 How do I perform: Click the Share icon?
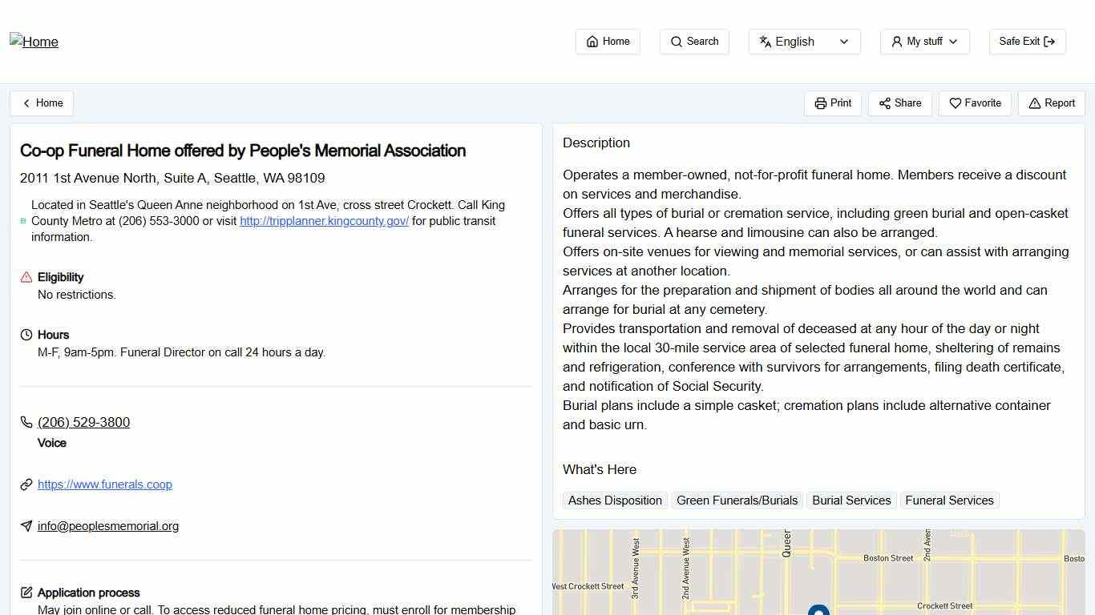click(x=885, y=103)
